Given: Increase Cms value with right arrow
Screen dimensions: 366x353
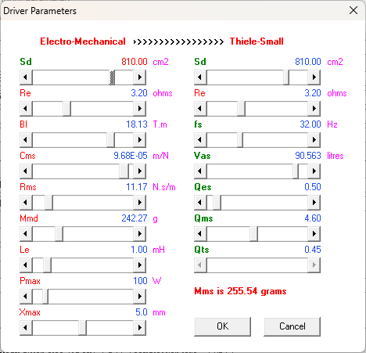Looking at the screenshot, I should [x=140, y=171].
